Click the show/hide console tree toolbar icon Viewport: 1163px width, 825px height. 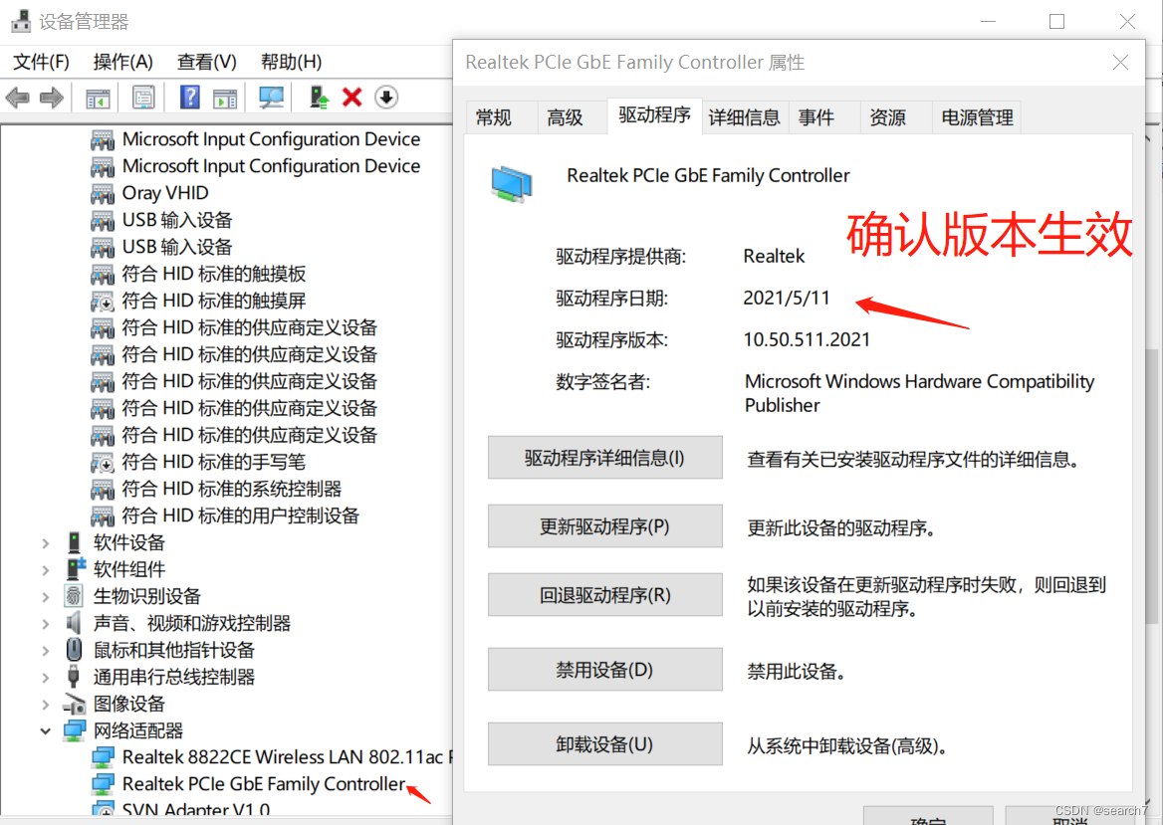click(x=98, y=98)
